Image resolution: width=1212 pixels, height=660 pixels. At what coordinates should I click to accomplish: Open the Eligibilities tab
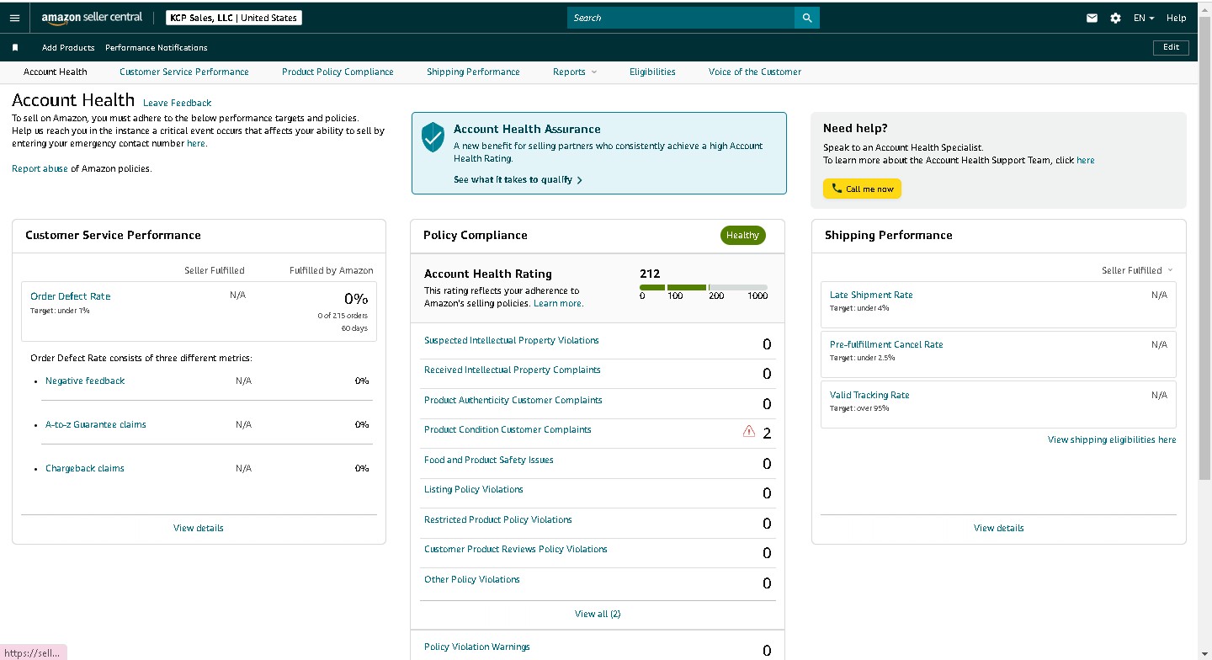tap(652, 72)
